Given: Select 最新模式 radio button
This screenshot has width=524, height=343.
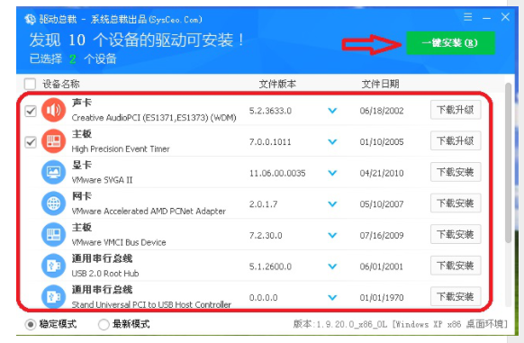Looking at the screenshot, I should tap(104, 324).
